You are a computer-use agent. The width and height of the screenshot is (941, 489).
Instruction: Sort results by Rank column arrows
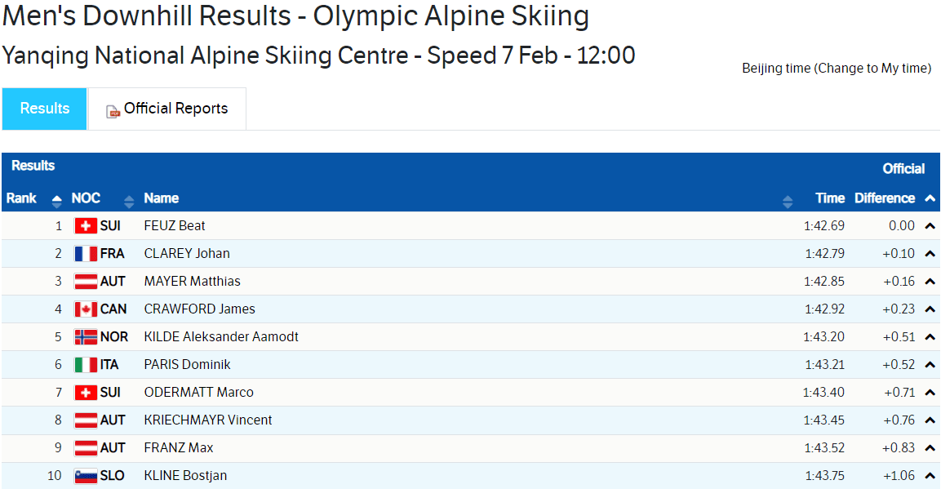point(56,200)
